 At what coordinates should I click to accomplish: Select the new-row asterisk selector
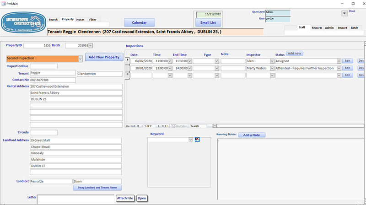point(128,75)
